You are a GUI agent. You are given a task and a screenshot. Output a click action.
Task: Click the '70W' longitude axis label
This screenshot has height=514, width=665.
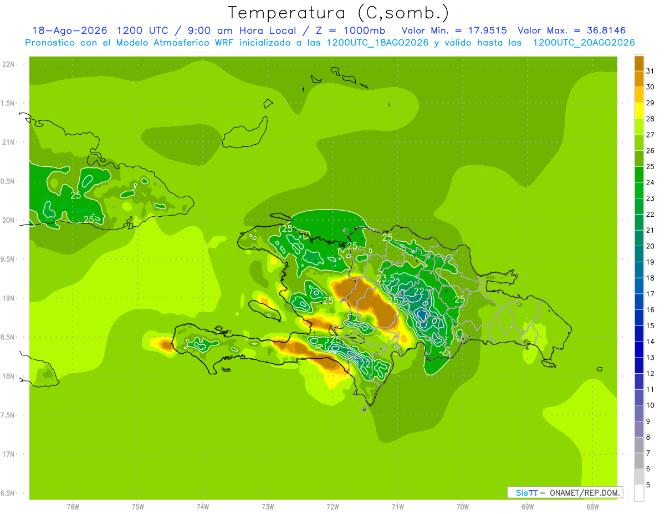pos(463,507)
